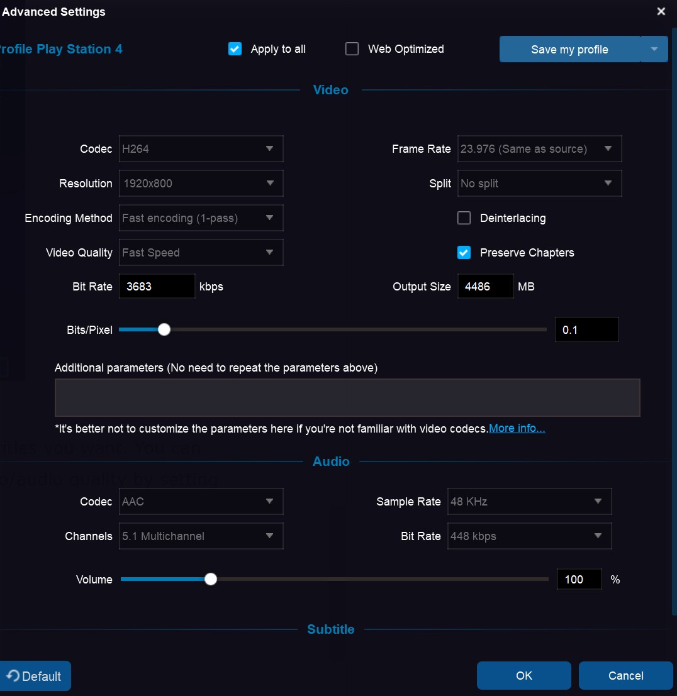Uncheck Preserve Chapters

pyautogui.click(x=464, y=252)
